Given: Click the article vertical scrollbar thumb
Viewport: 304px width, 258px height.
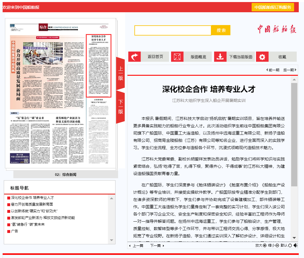Looking at the screenshot, I should click(x=294, y=134).
